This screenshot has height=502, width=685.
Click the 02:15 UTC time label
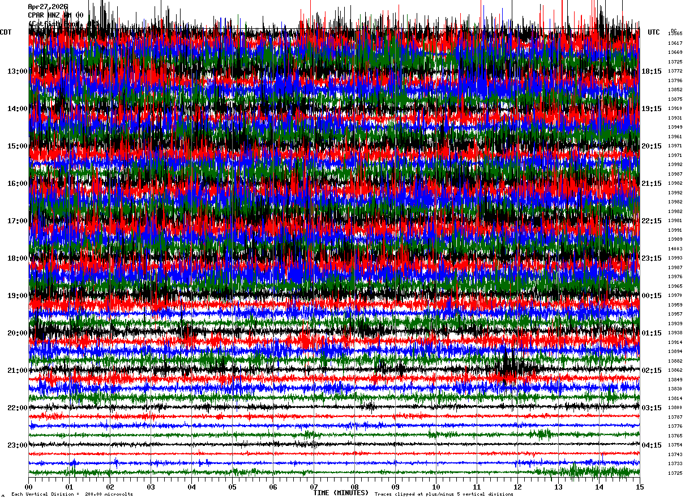click(x=652, y=371)
